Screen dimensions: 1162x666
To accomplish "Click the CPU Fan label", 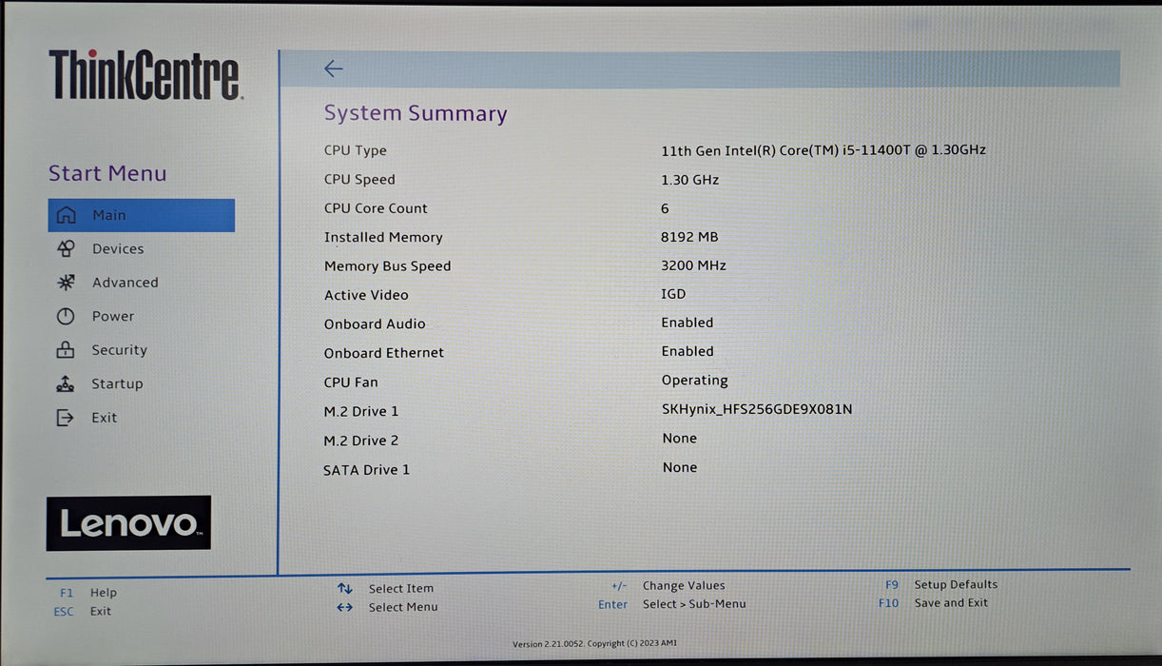I will tap(351, 382).
